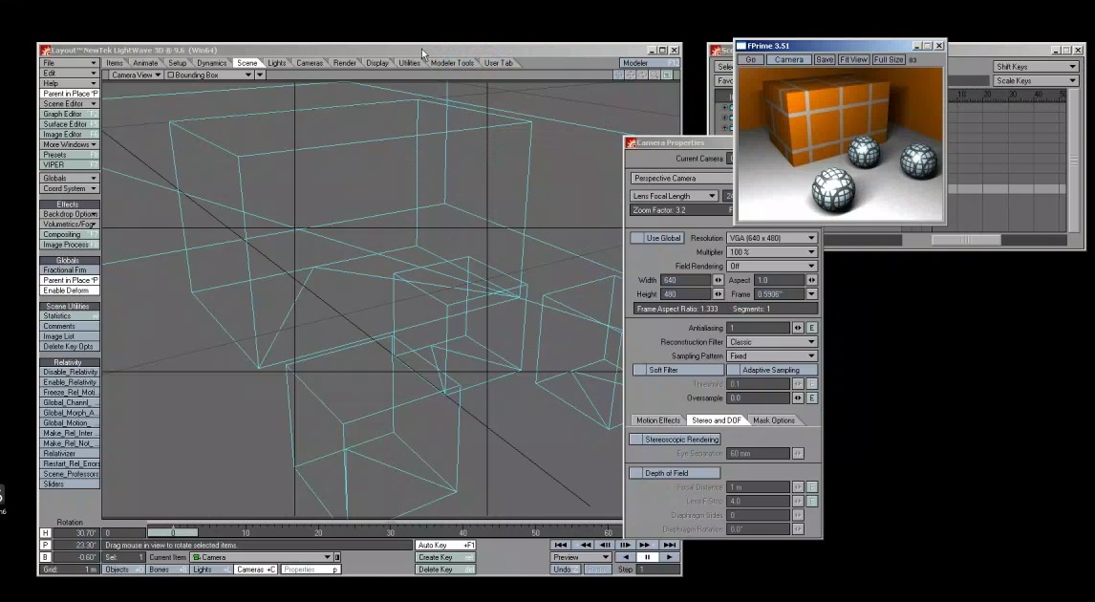Open Sampling Pattern Fixed dropdown

click(772, 356)
